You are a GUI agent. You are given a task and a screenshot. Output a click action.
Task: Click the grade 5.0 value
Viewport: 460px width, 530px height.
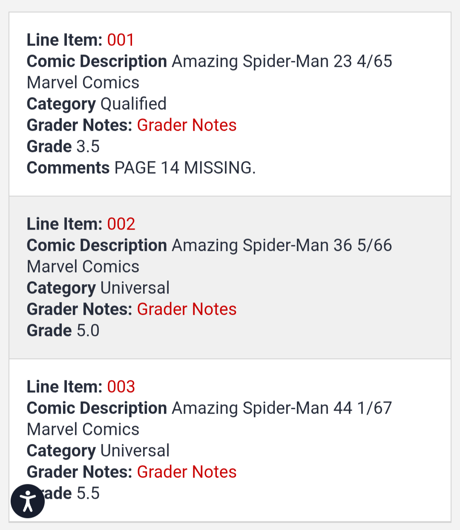tap(88, 331)
